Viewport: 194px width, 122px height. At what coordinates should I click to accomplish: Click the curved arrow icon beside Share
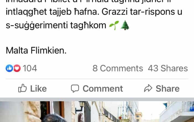click(148, 88)
